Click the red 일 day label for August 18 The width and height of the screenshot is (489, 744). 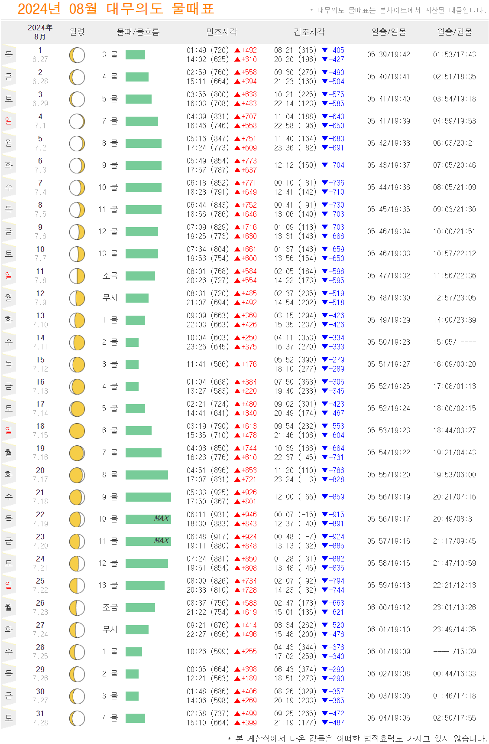(x=9, y=431)
